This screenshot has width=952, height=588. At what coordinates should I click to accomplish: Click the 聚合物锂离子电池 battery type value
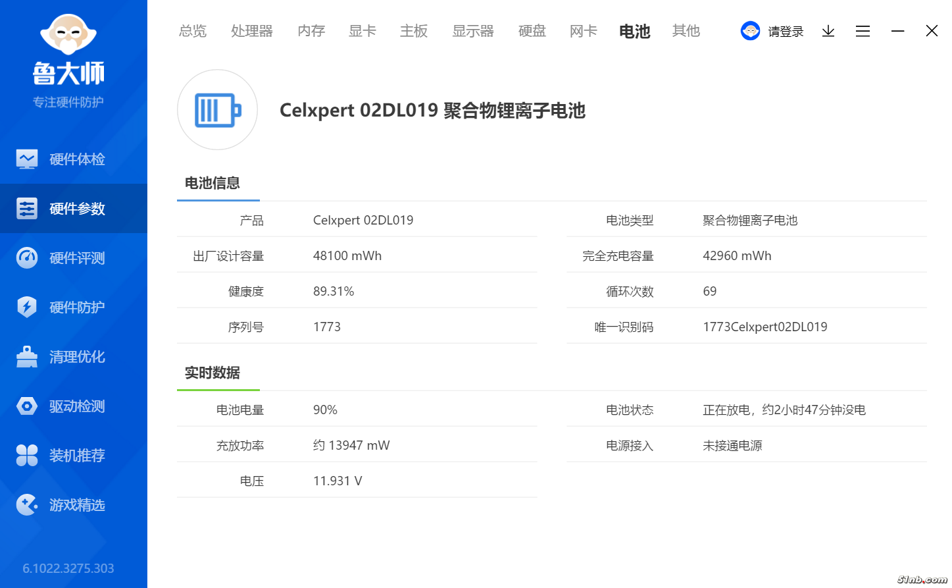point(750,220)
